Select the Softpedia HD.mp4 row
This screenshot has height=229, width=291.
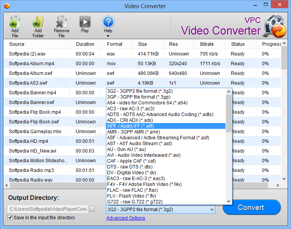55,141
